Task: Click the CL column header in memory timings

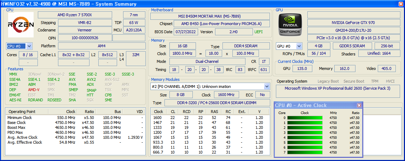Action: 173,112
